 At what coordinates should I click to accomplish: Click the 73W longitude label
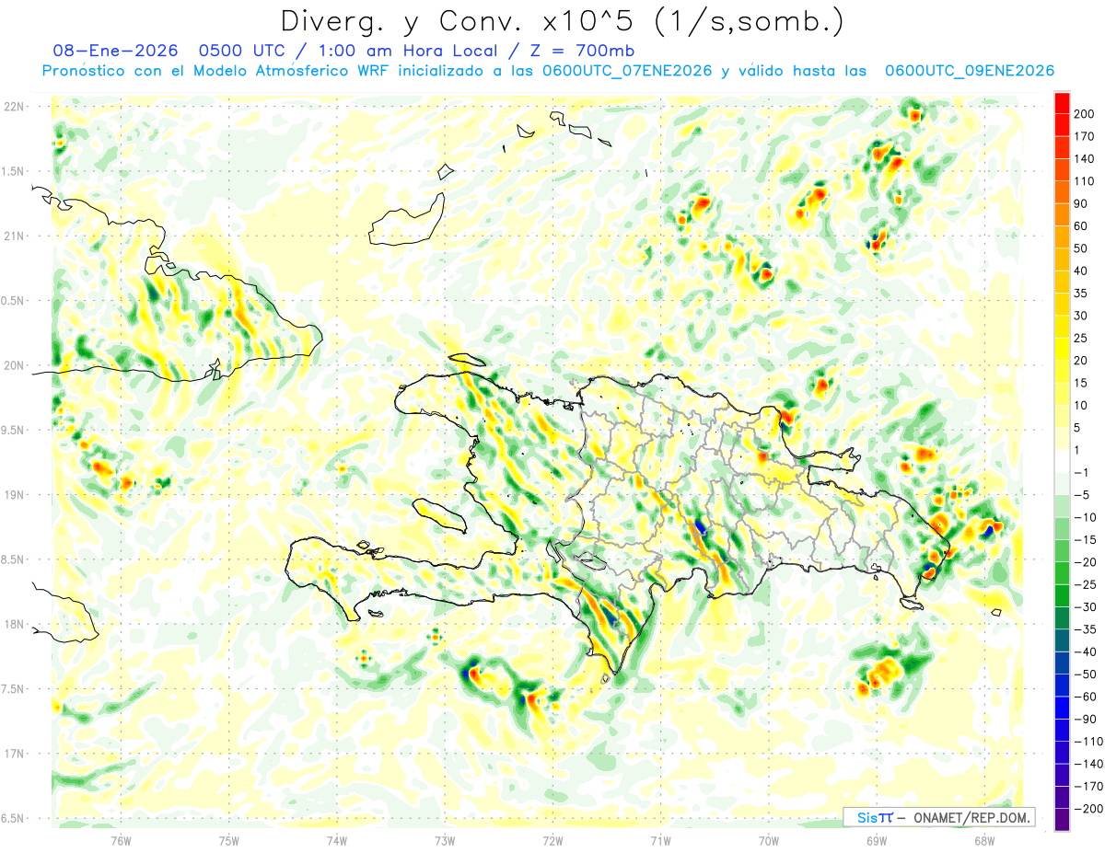[445, 840]
